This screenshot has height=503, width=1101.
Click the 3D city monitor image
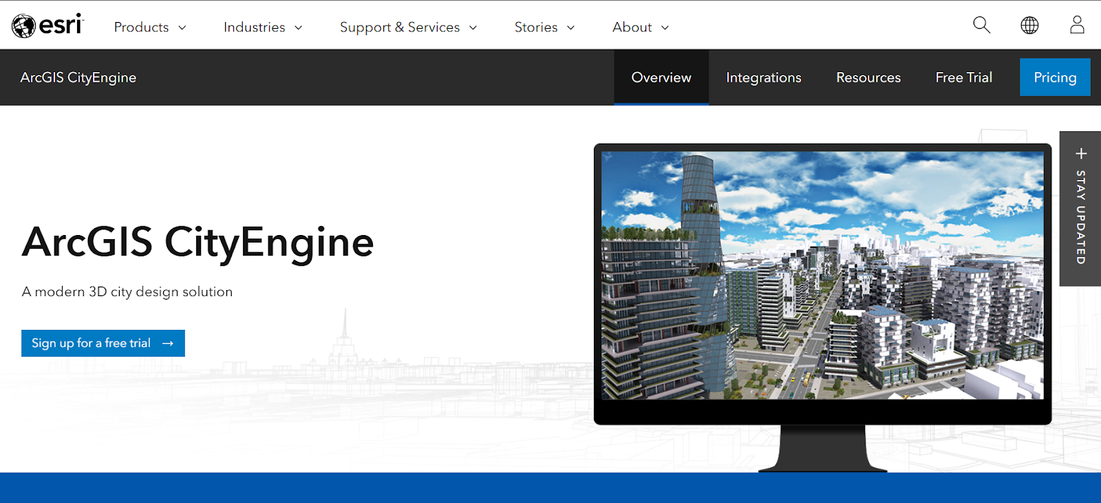(822, 275)
